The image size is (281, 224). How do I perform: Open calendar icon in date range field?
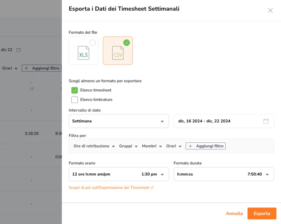click(266, 121)
